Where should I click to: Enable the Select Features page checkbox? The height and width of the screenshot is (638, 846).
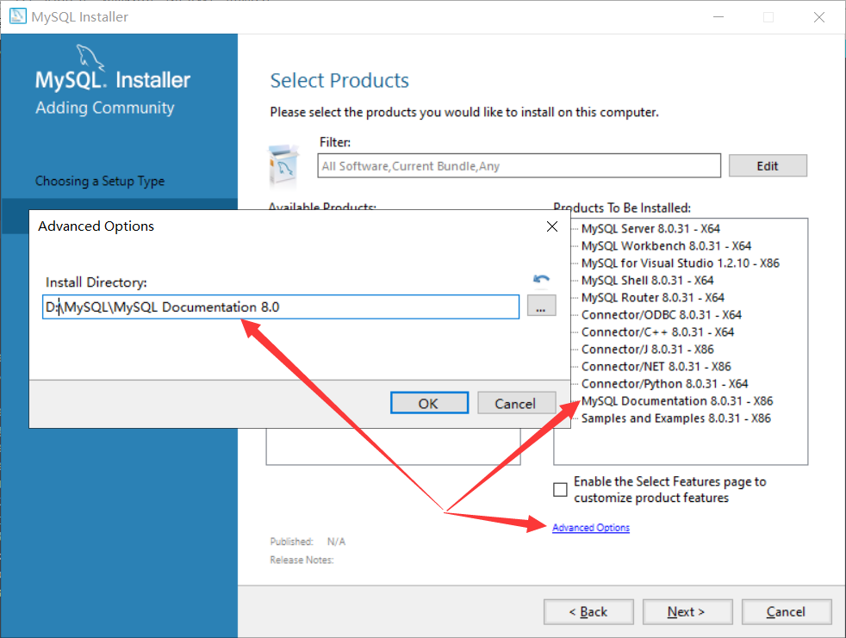tap(560, 489)
